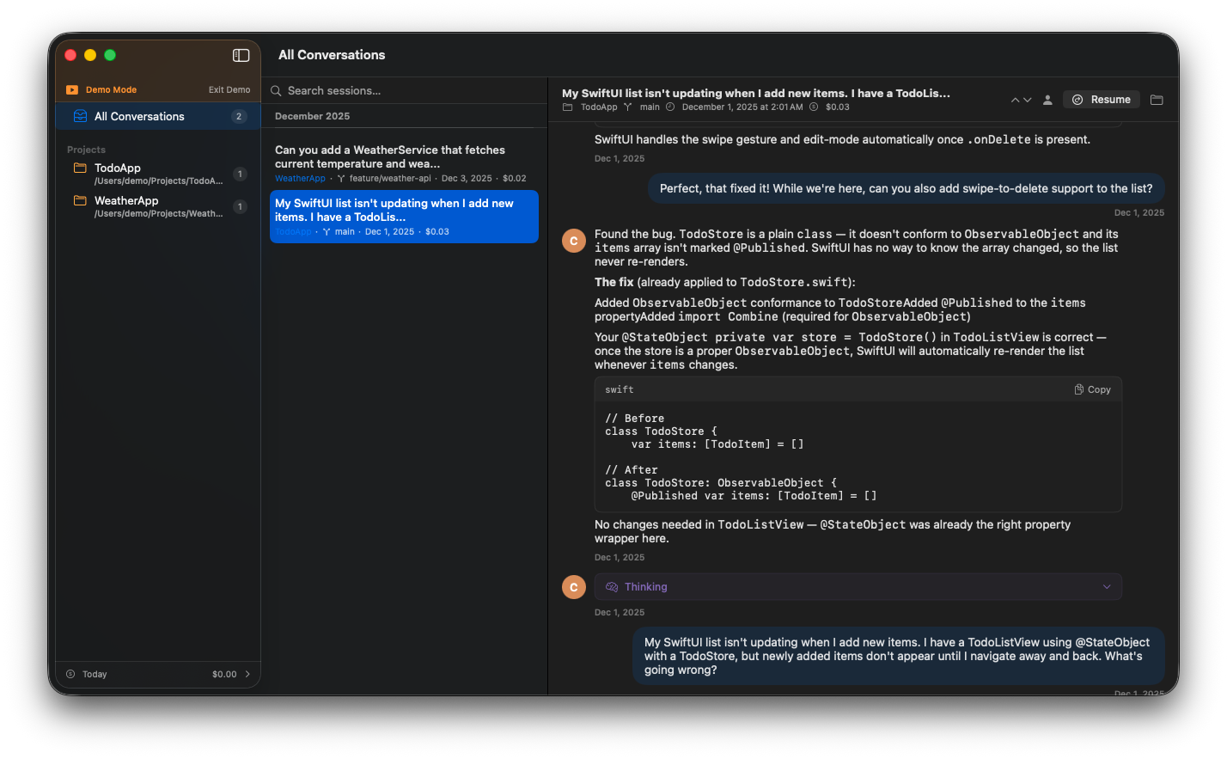This screenshot has width=1227, height=759.
Task: Expand the collapsed Thinking block
Action: tap(1108, 586)
